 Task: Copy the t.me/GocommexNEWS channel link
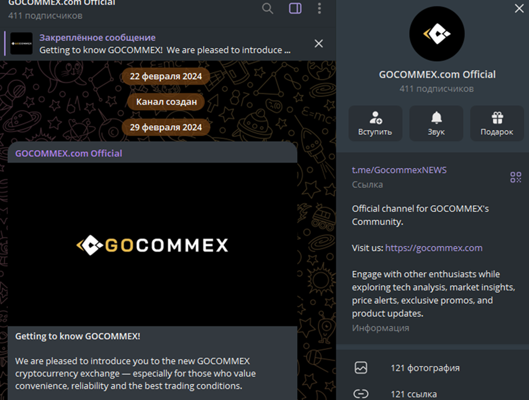coord(399,170)
